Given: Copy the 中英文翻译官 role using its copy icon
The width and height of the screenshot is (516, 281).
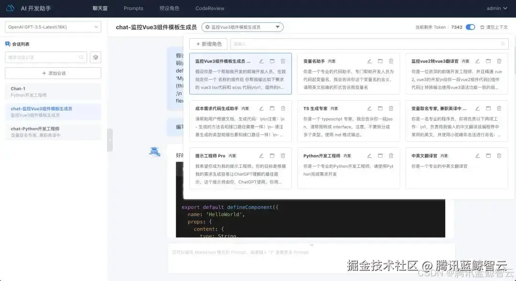Looking at the screenshot, I should coord(488,155).
